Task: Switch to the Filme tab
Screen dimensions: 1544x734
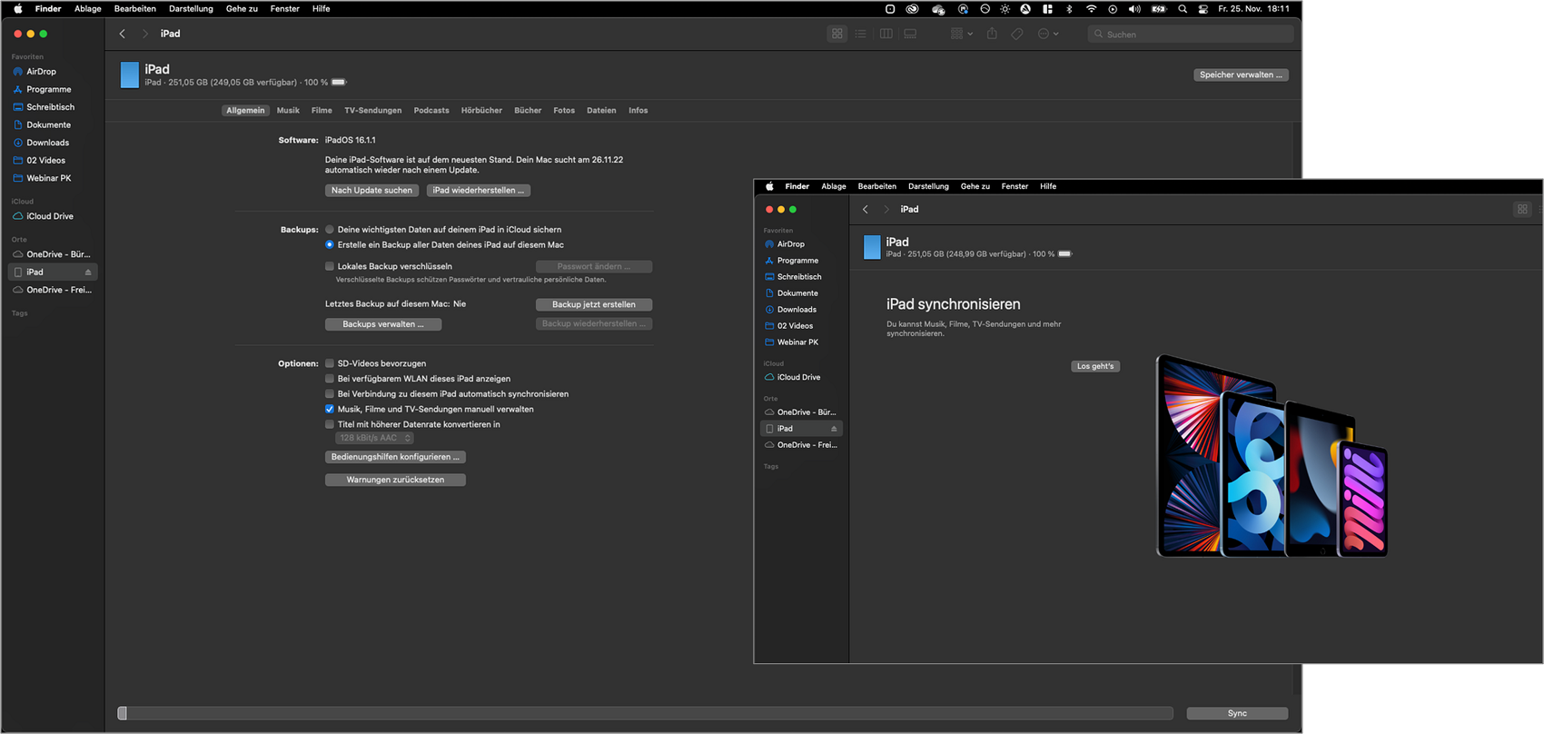Action: tap(322, 111)
